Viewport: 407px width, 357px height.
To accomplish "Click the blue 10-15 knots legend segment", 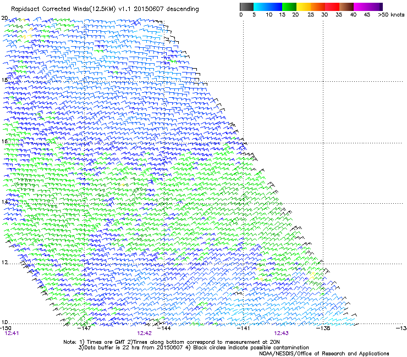I will (275, 7).
